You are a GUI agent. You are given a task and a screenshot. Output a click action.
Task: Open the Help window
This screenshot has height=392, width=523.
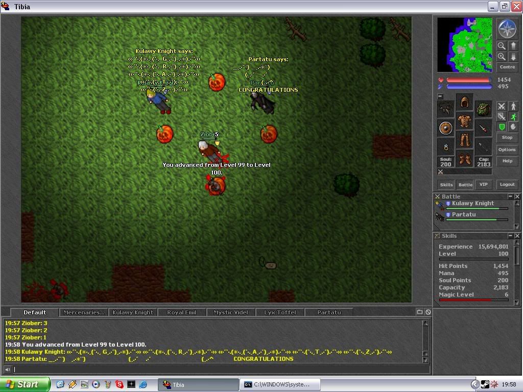click(x=507, y=161)
